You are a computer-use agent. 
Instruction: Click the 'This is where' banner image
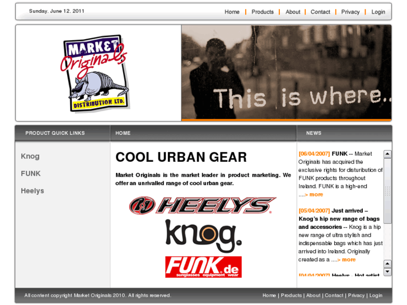tap(286, 73)
